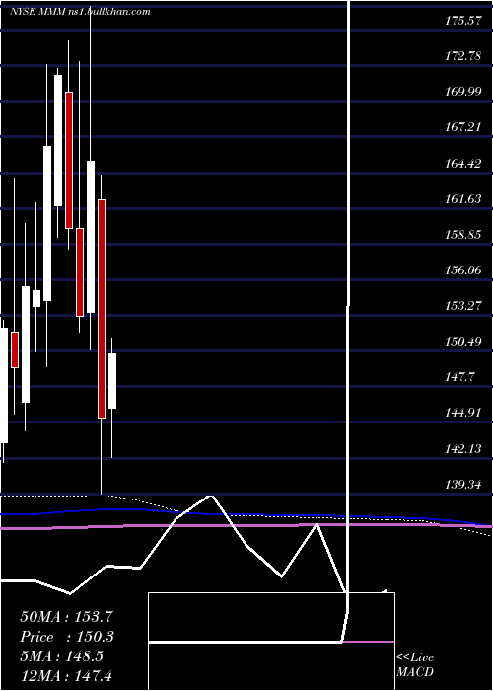
Task: Click the 158.85 price axis label
Action: click(462, 235)
